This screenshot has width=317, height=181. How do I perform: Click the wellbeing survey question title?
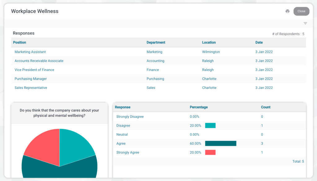click(x=59, y=113)
